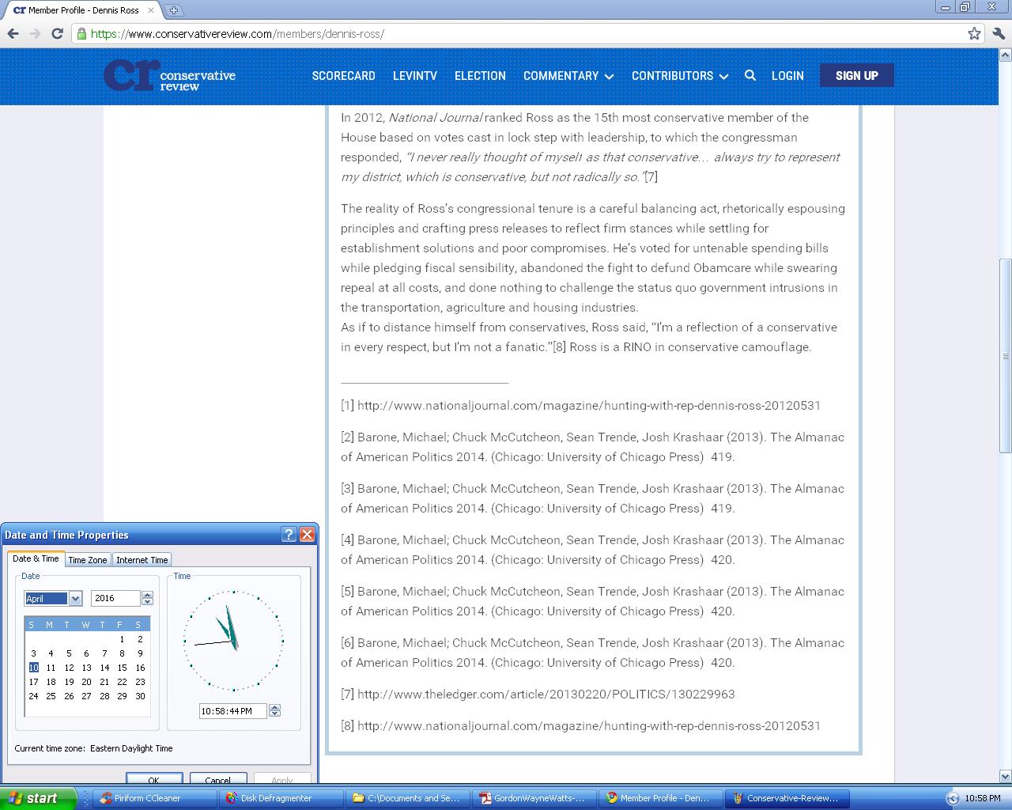Expand the COMMENTARY dropdown menu
The image size is (1012, 810).
point(568,75)
